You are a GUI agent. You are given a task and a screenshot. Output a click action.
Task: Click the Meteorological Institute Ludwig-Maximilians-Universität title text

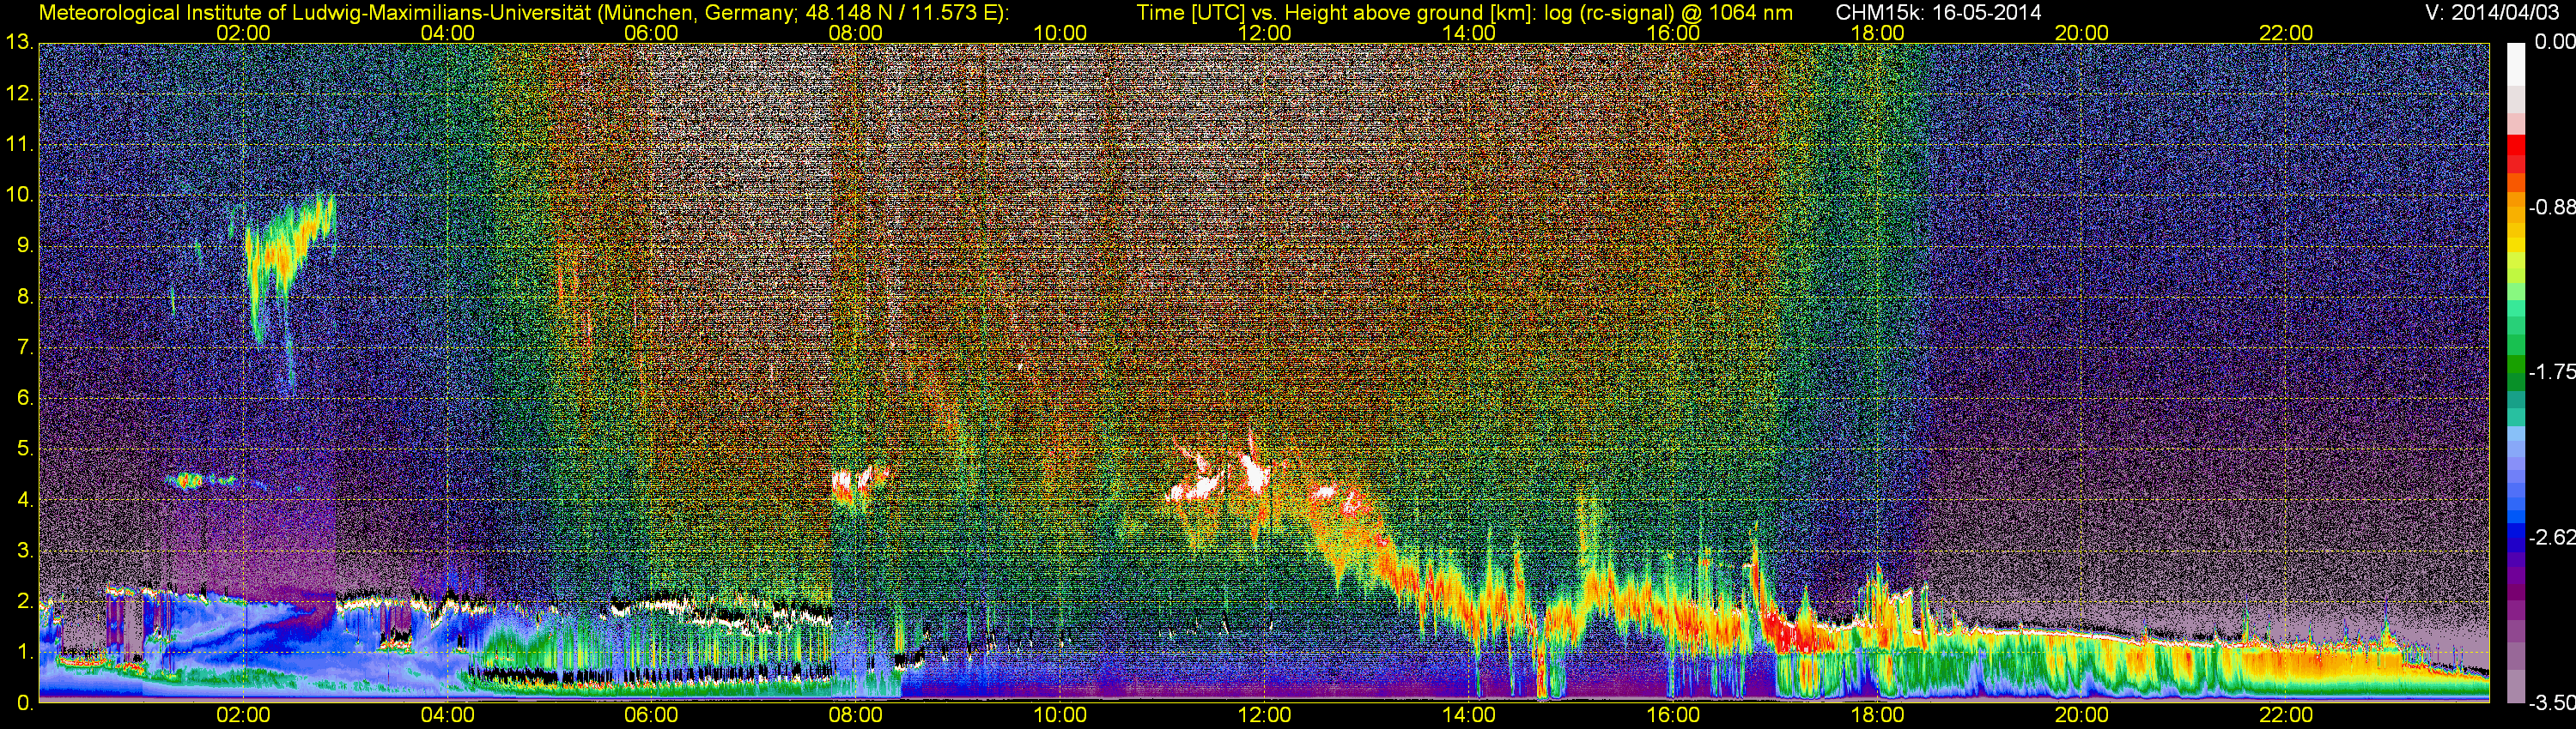[x=524, y=13]
